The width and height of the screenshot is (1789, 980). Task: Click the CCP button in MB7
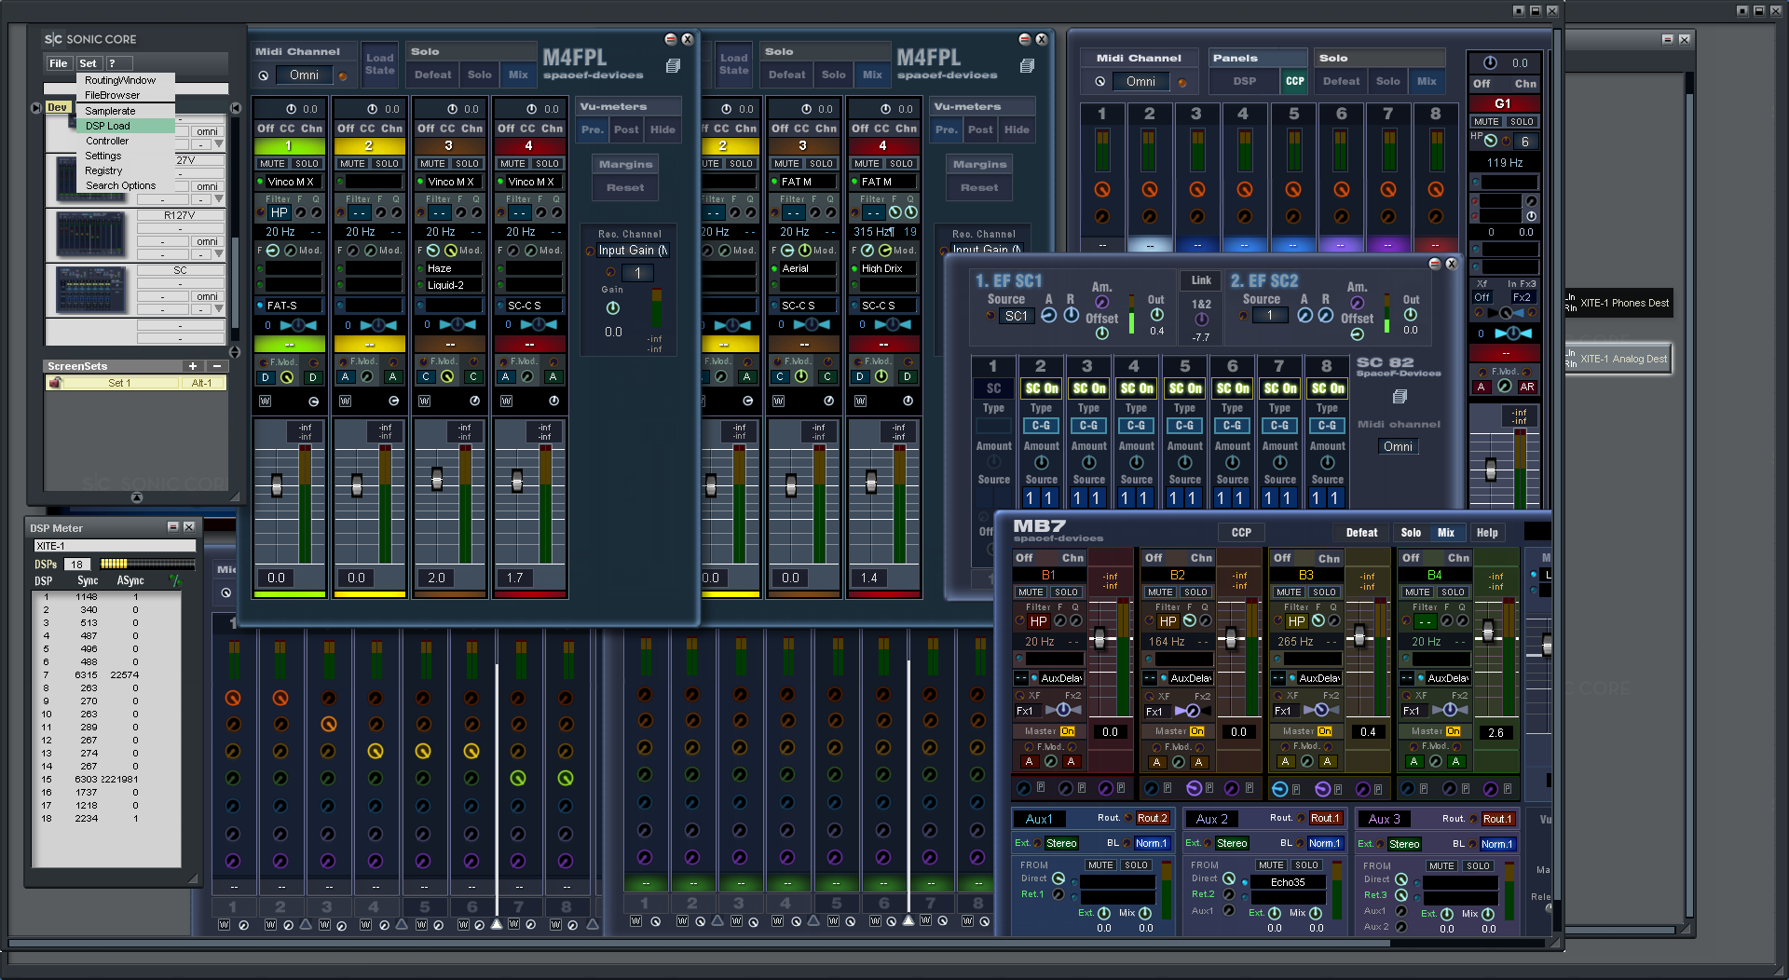1241,533
